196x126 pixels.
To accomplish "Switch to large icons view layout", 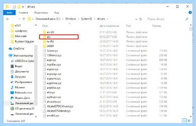I will tap(189, 121).
